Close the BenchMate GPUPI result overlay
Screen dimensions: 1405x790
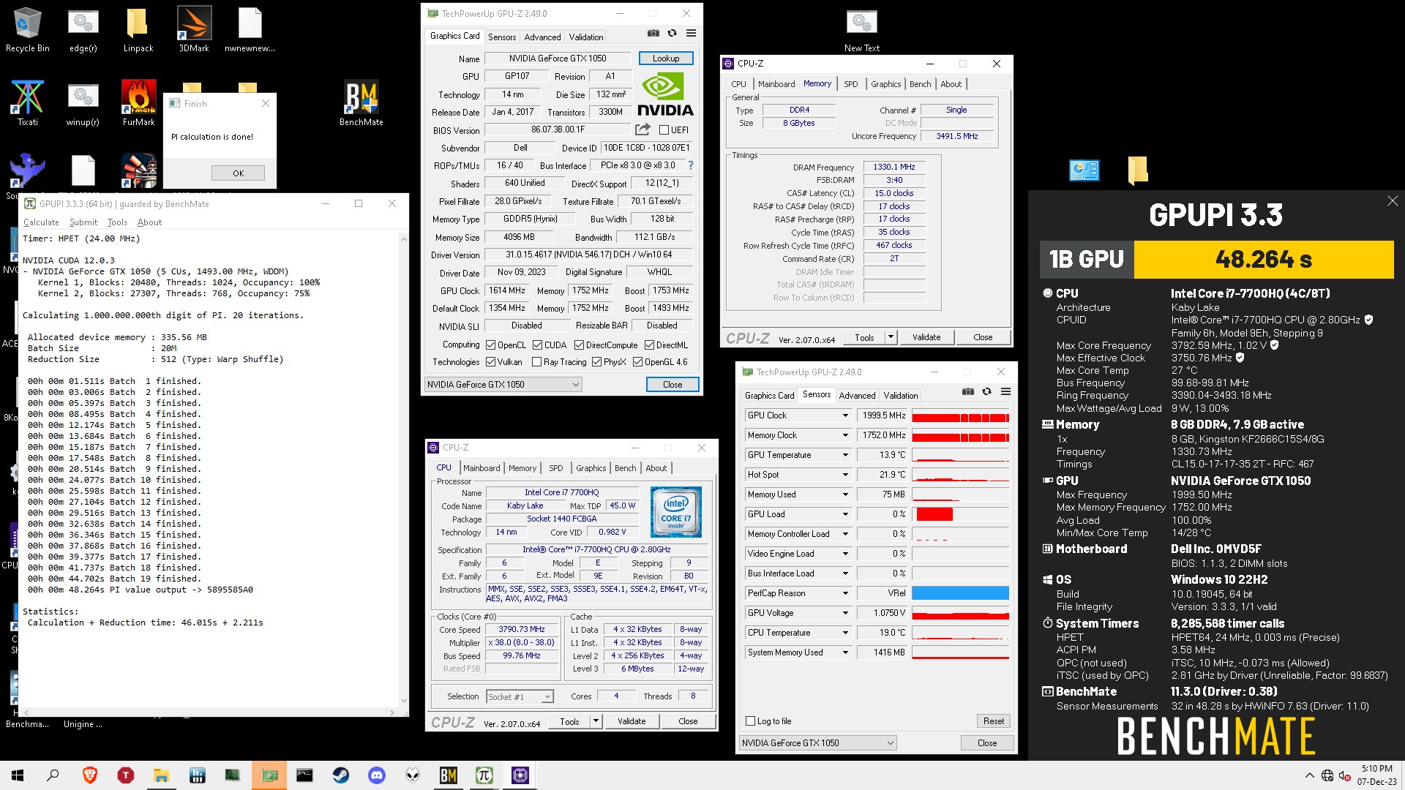[x=1392, y=201]
